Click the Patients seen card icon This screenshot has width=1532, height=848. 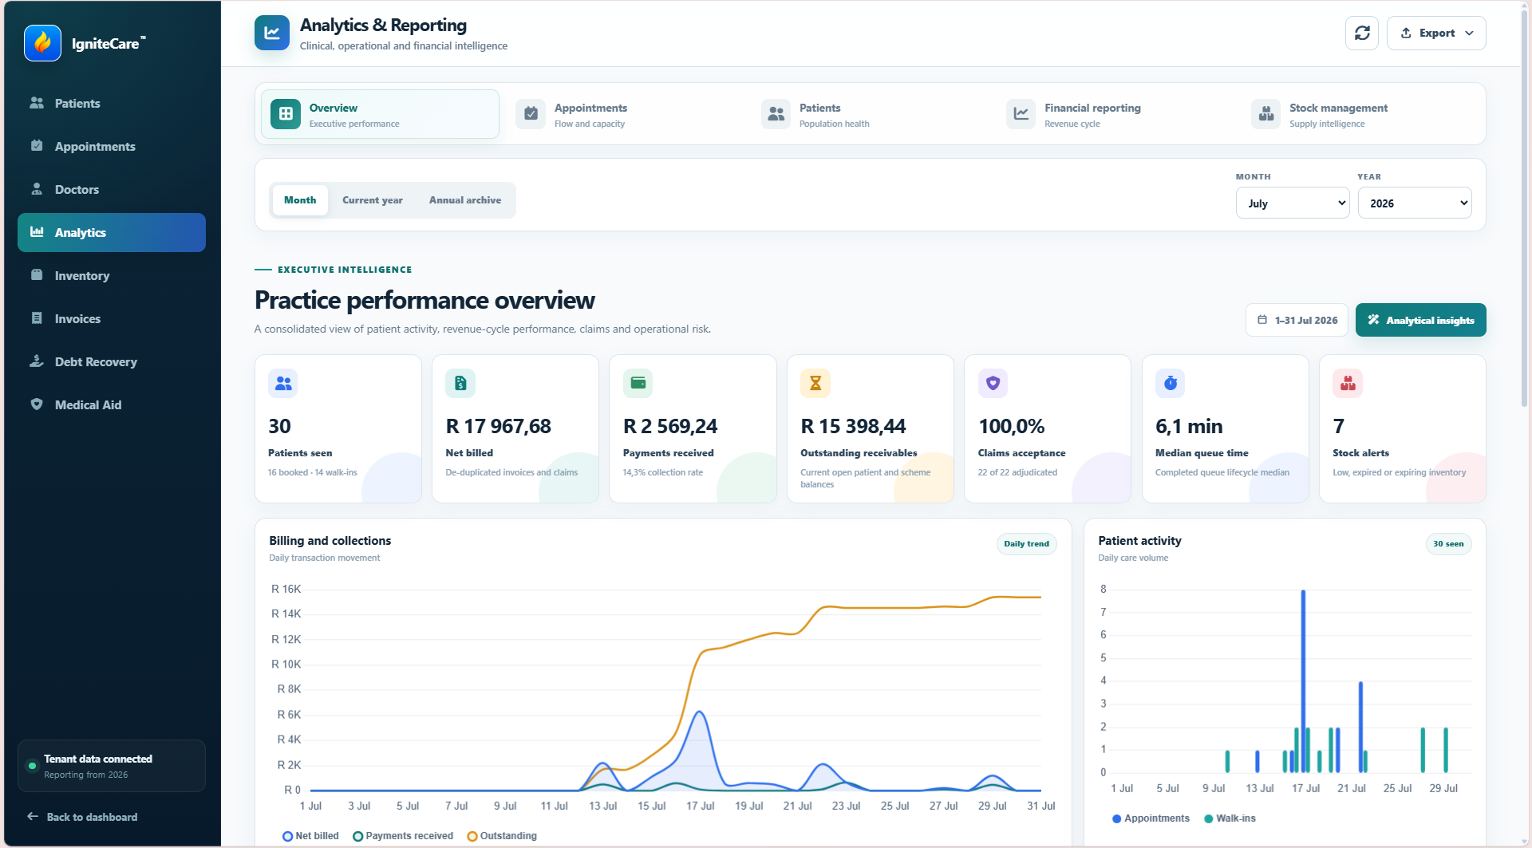[x=283, y=384]
